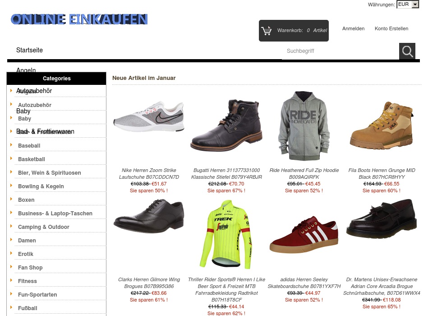The height and width of the screenshot is (316, 428).
Task: Click the Konto Erstellen link
Action: click(x=391, y=28)
